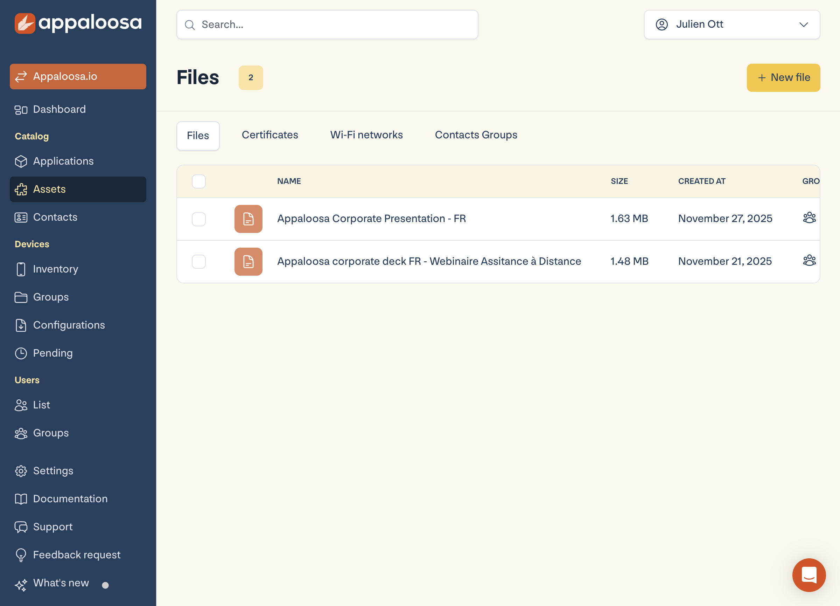The image size is (840, 606).
Task: Click the Contacts card icon
Action: pyautogui.click(x=21, y=218)
